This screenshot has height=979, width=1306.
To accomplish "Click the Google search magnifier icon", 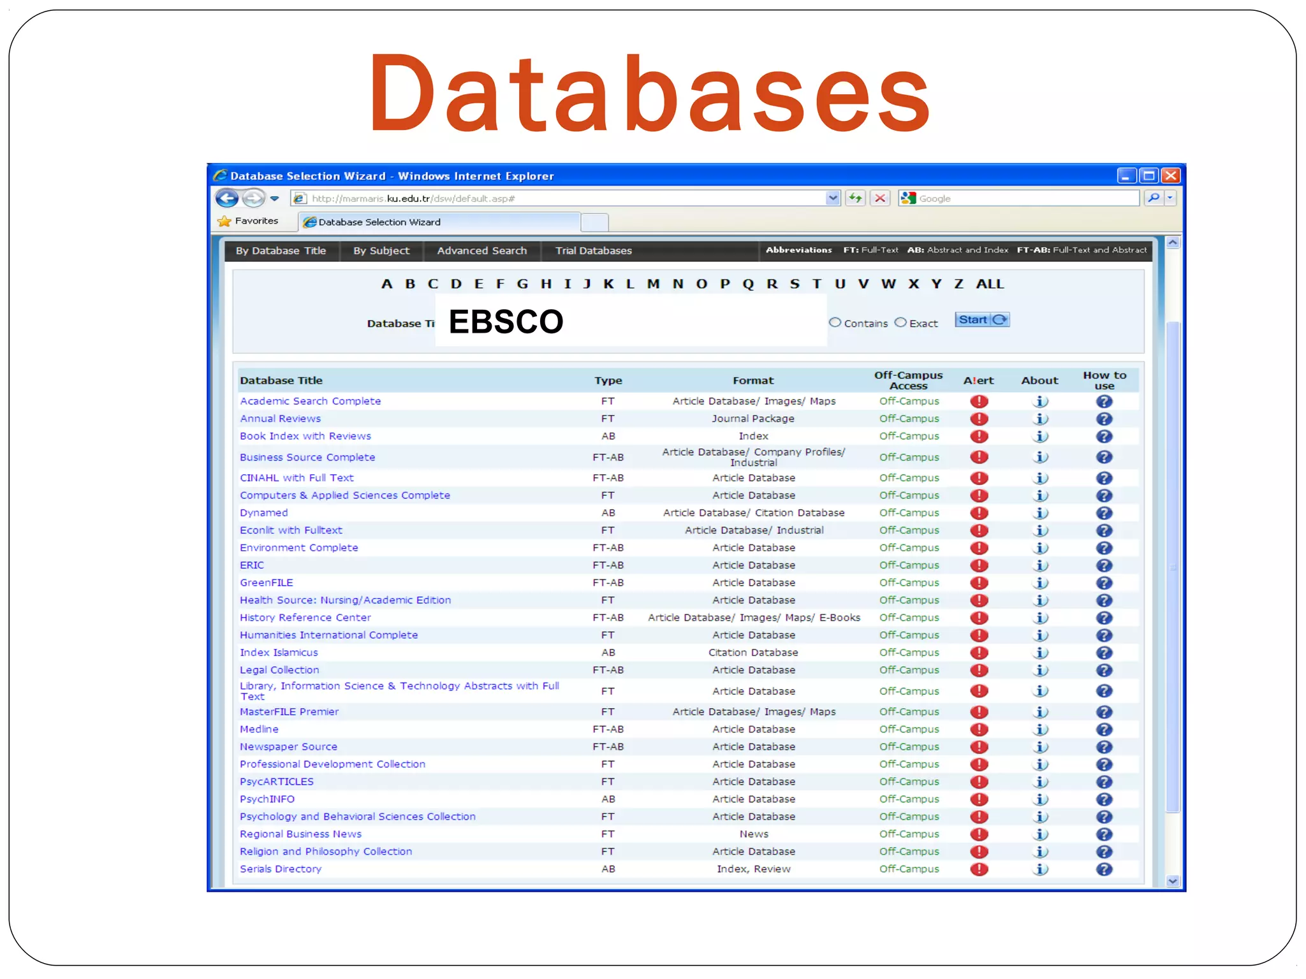I will click(1153, 198).
